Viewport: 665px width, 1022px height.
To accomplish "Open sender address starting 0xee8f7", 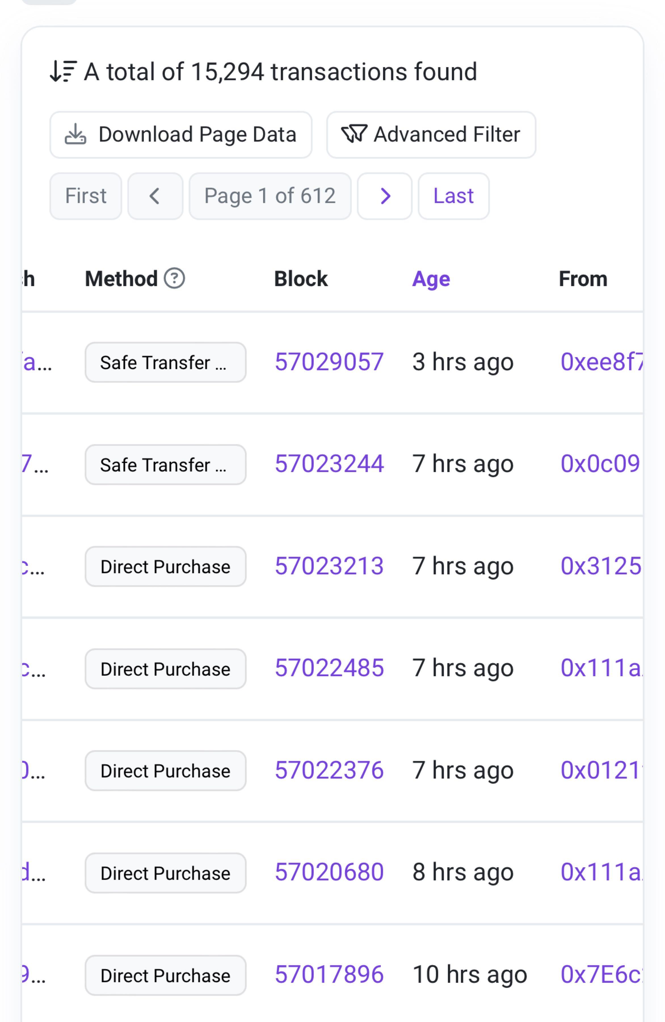I will pos(601,362).
